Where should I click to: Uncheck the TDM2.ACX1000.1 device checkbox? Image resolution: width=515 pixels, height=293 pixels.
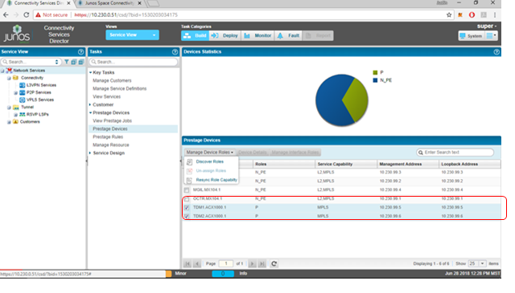(x=187, y=216)
